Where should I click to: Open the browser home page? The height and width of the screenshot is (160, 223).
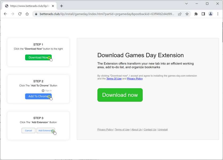(x=27, y=14)
